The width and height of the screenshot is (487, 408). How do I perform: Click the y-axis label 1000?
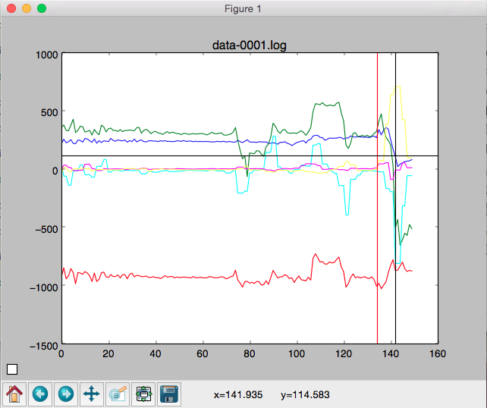click(x=47, y=55)
